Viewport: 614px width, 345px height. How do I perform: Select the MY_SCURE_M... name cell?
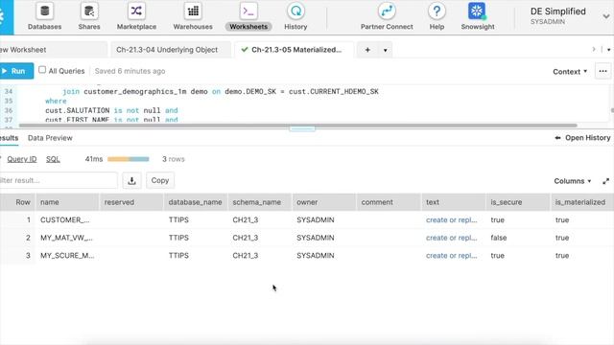coord(67,256)
